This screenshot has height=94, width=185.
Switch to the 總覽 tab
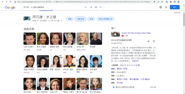70,19
